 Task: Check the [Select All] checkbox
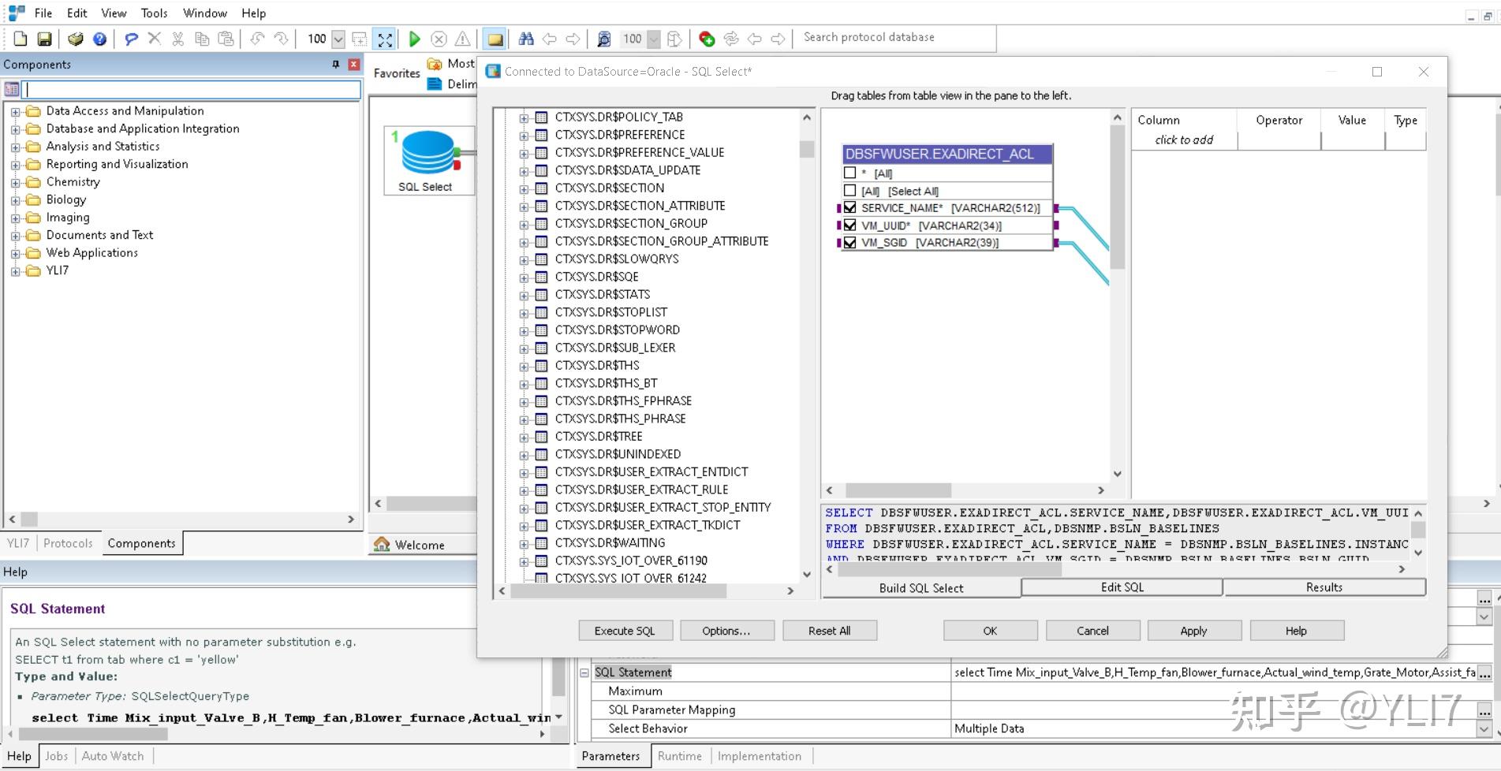(x=849, y=191)
